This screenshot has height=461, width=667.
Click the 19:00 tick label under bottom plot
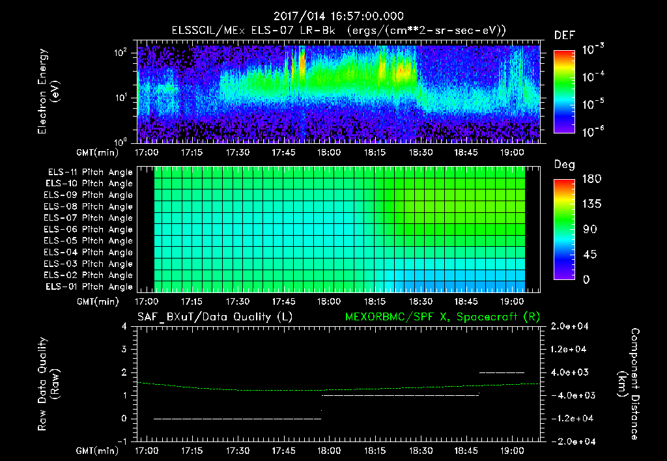tap(512, 451)
